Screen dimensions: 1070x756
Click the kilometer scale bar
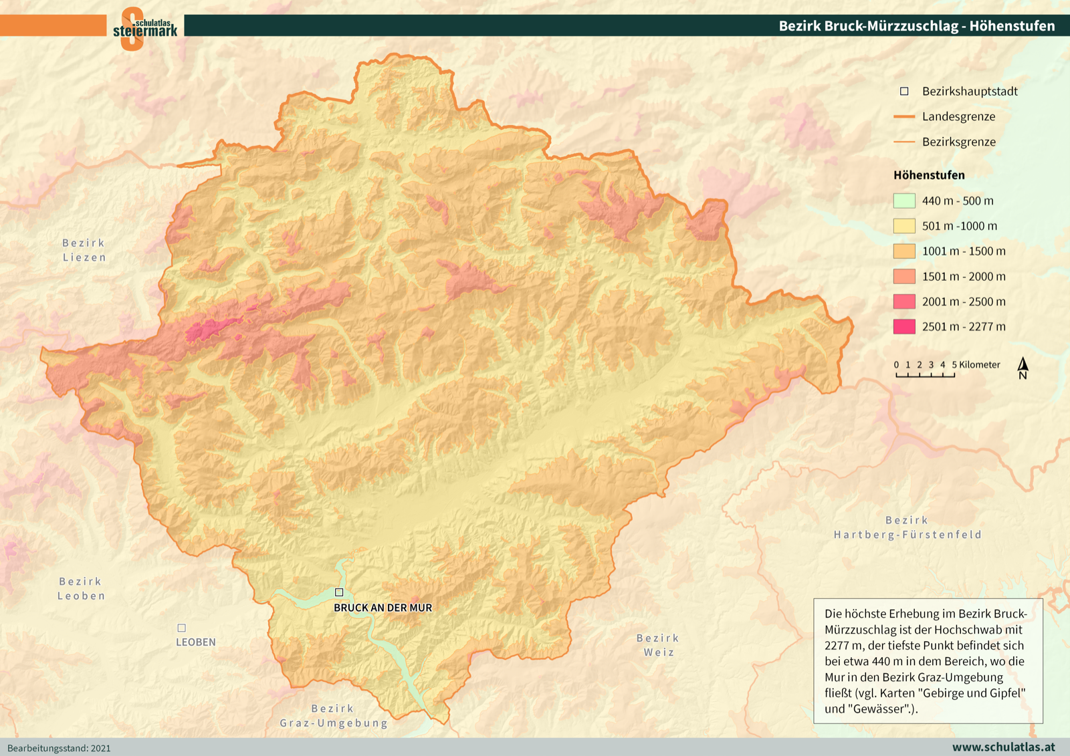click(926, 374)
